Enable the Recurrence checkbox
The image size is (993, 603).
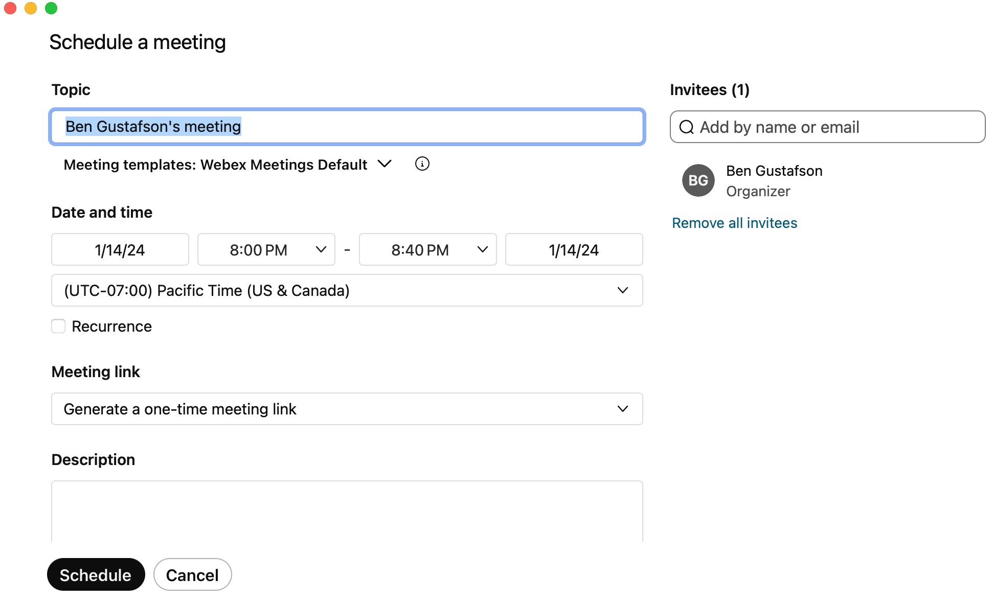click(x=58, y=326)
